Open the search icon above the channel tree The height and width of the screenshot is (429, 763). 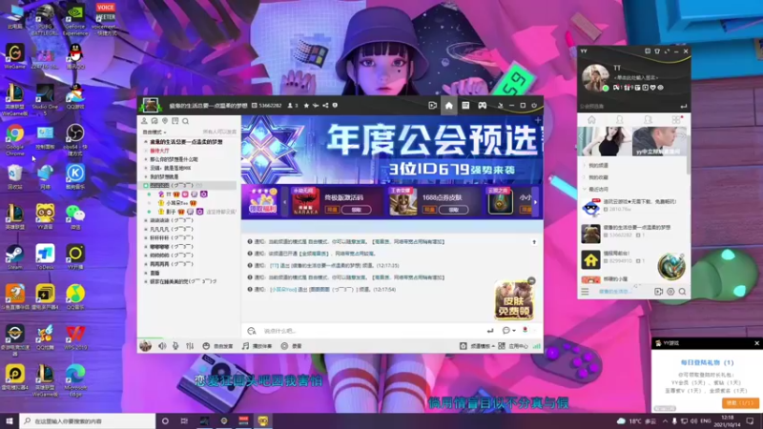(x=185, y=121)
